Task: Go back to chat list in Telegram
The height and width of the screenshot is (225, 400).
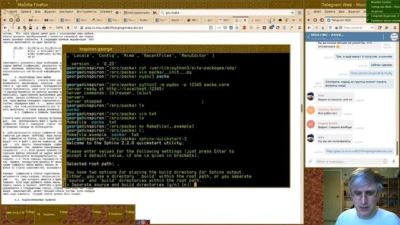Action: tap(308, 37)
